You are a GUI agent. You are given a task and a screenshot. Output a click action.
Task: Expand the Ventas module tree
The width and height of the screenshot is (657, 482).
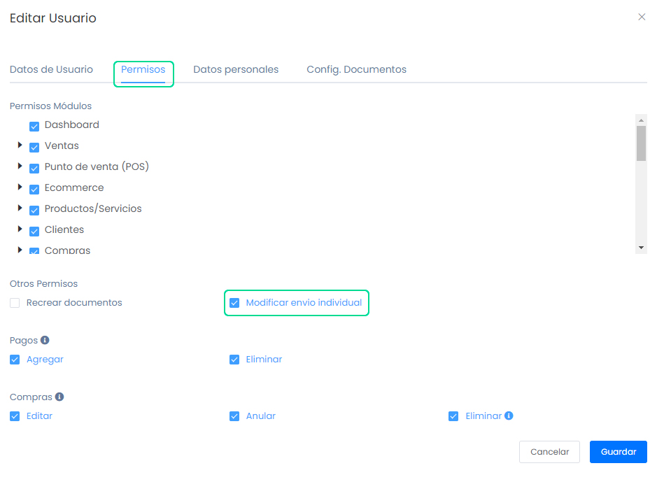click(20, 146)
